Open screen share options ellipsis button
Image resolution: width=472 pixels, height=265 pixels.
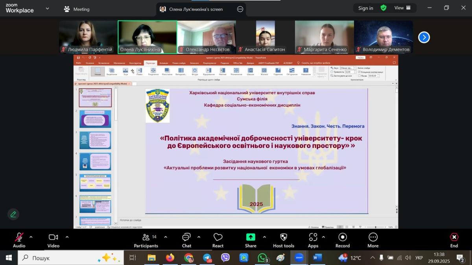tap(240, 9)
